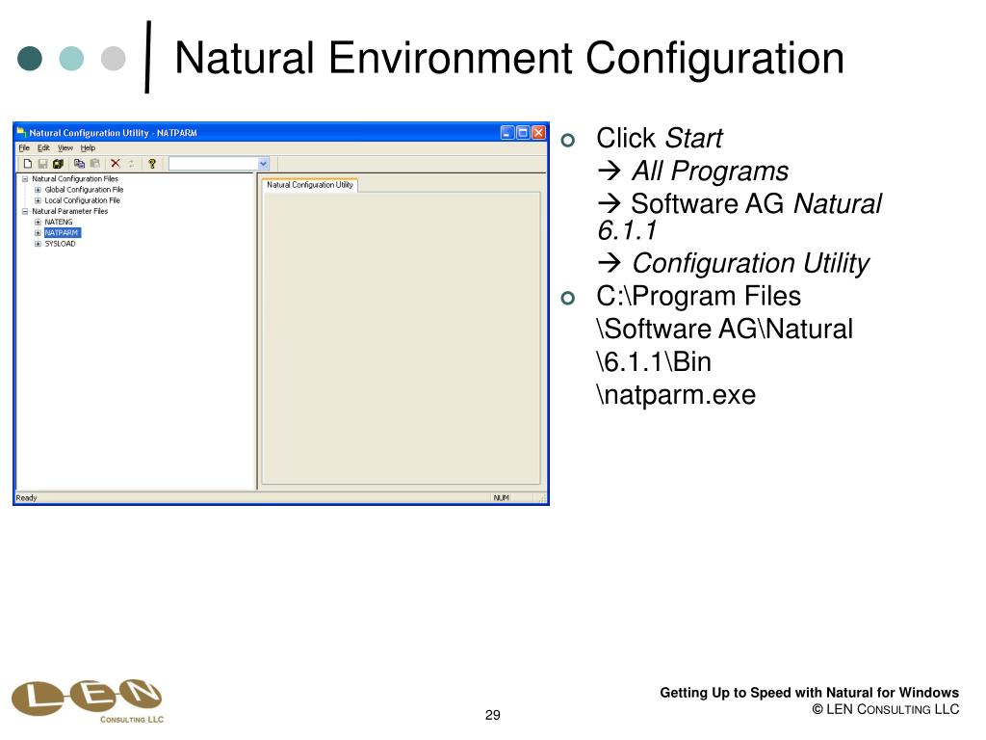Screen dimensions: 986x740
Task: Expand the NATPARM parameter file node
Action: (38, 233)
